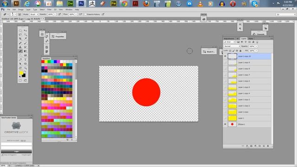Open the layer Kind filter dropdown
Screen dimensions: 297x167
(230, 42)
